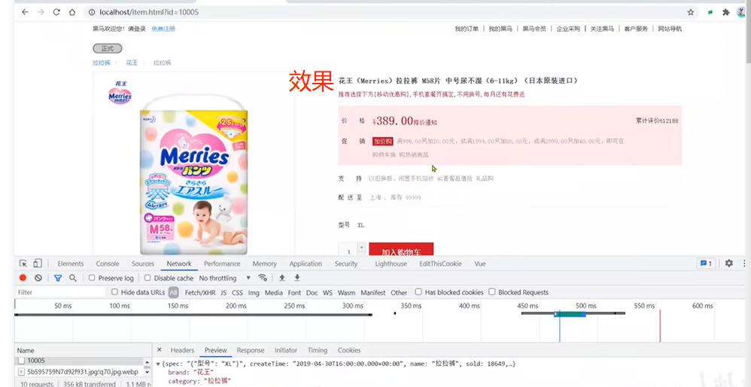Filter requests by Img type
This screenshot has height=387, width=751.
[254, 292]
